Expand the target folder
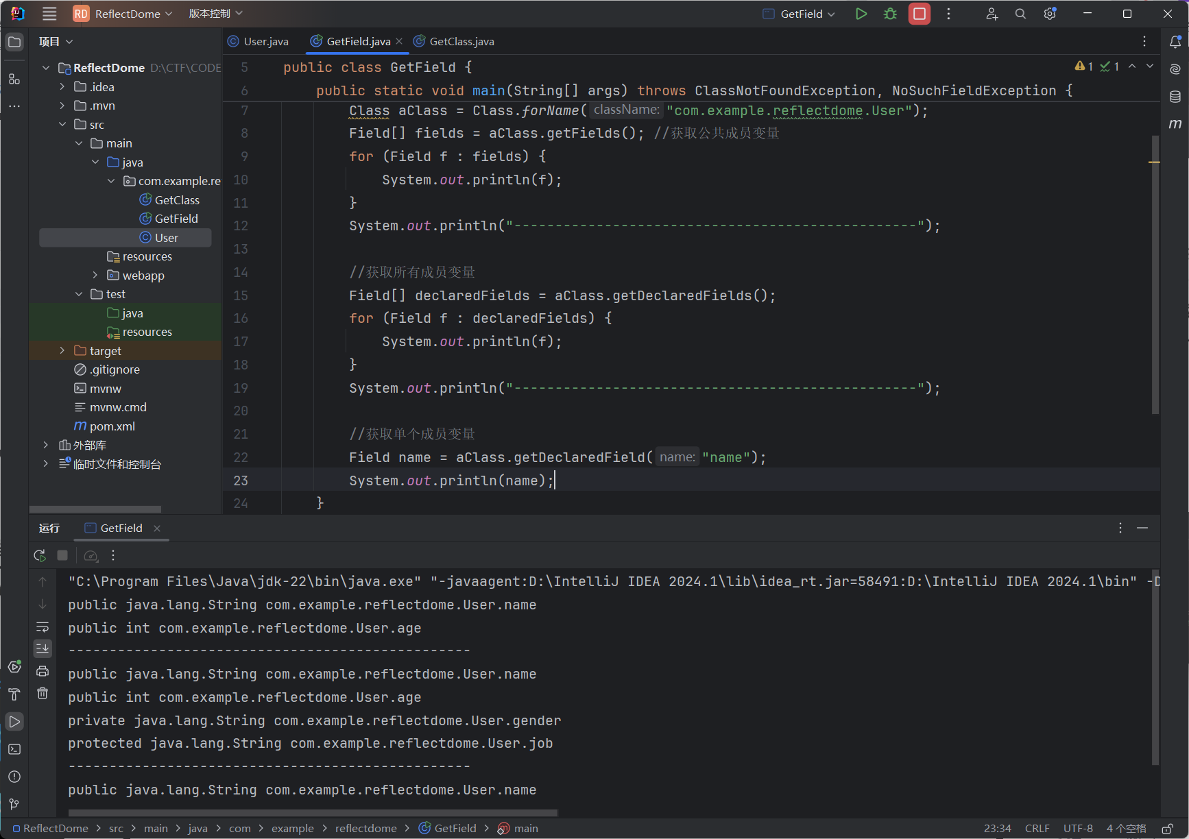This screenshot has width=1189, height=839. coord(62,351)
